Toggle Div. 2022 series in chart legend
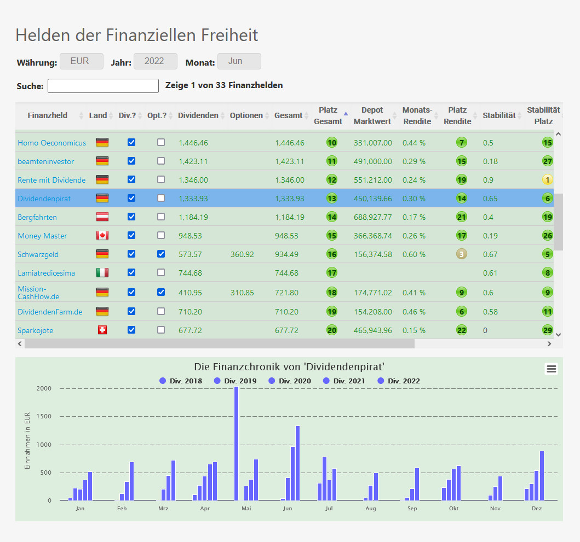The width and height of the screenshot is (580, 542). (399, 381)
